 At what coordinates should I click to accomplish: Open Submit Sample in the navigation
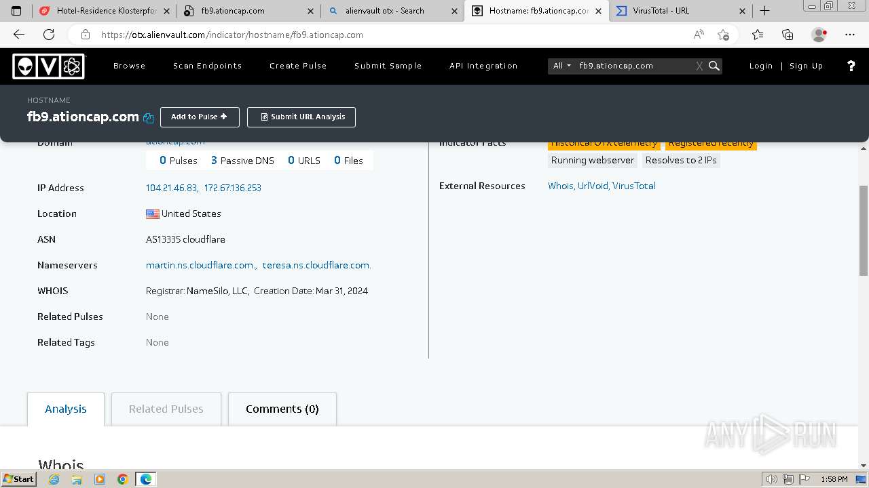[x=388, y=66]
